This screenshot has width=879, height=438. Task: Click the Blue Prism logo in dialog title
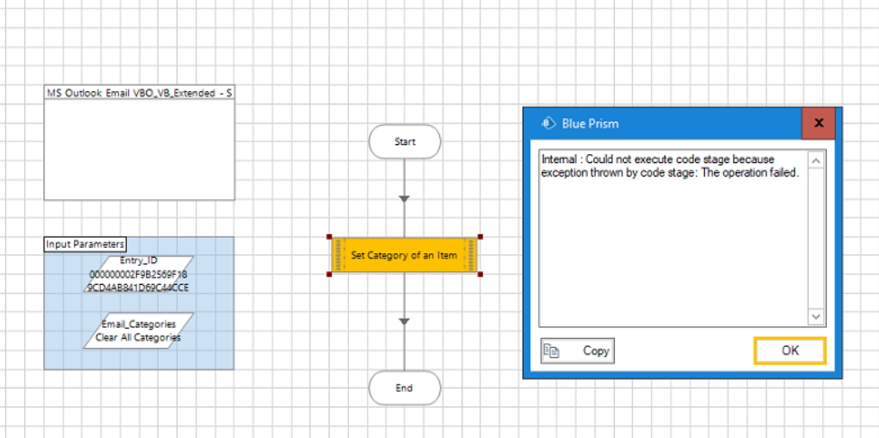546,123
